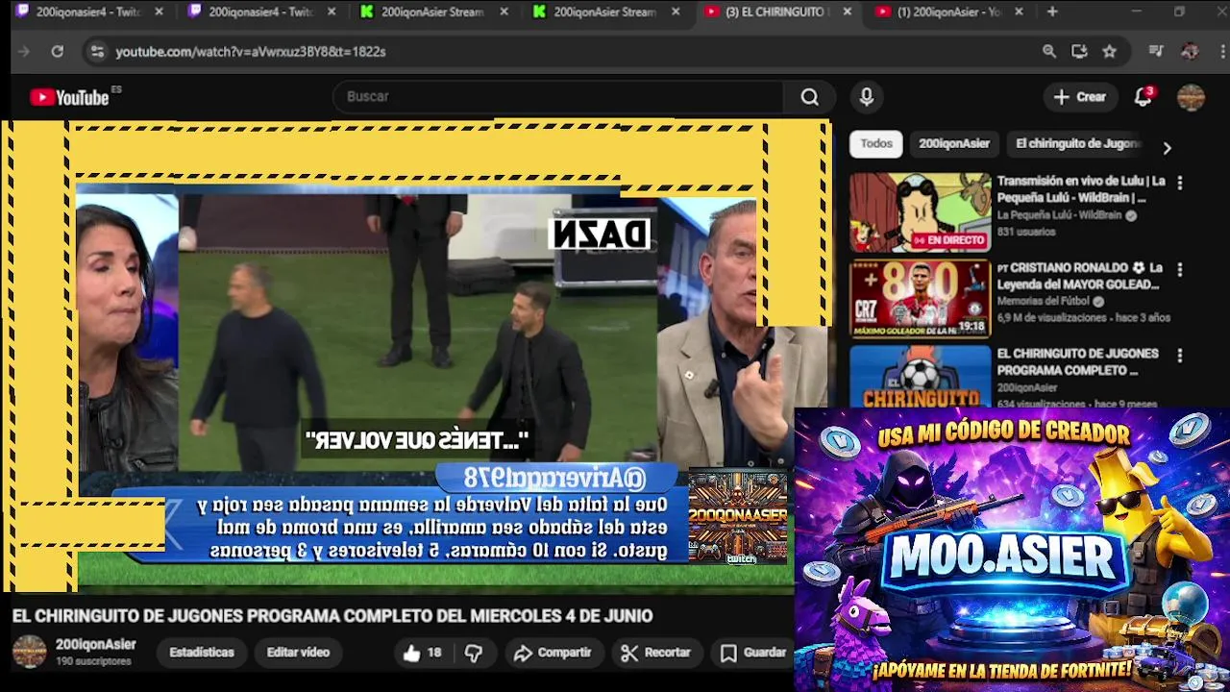Image resolution: width=1230 pixels, height=692 pixels.
Task: Like the video with thumbs up
Action: click(x=423, y=653)
